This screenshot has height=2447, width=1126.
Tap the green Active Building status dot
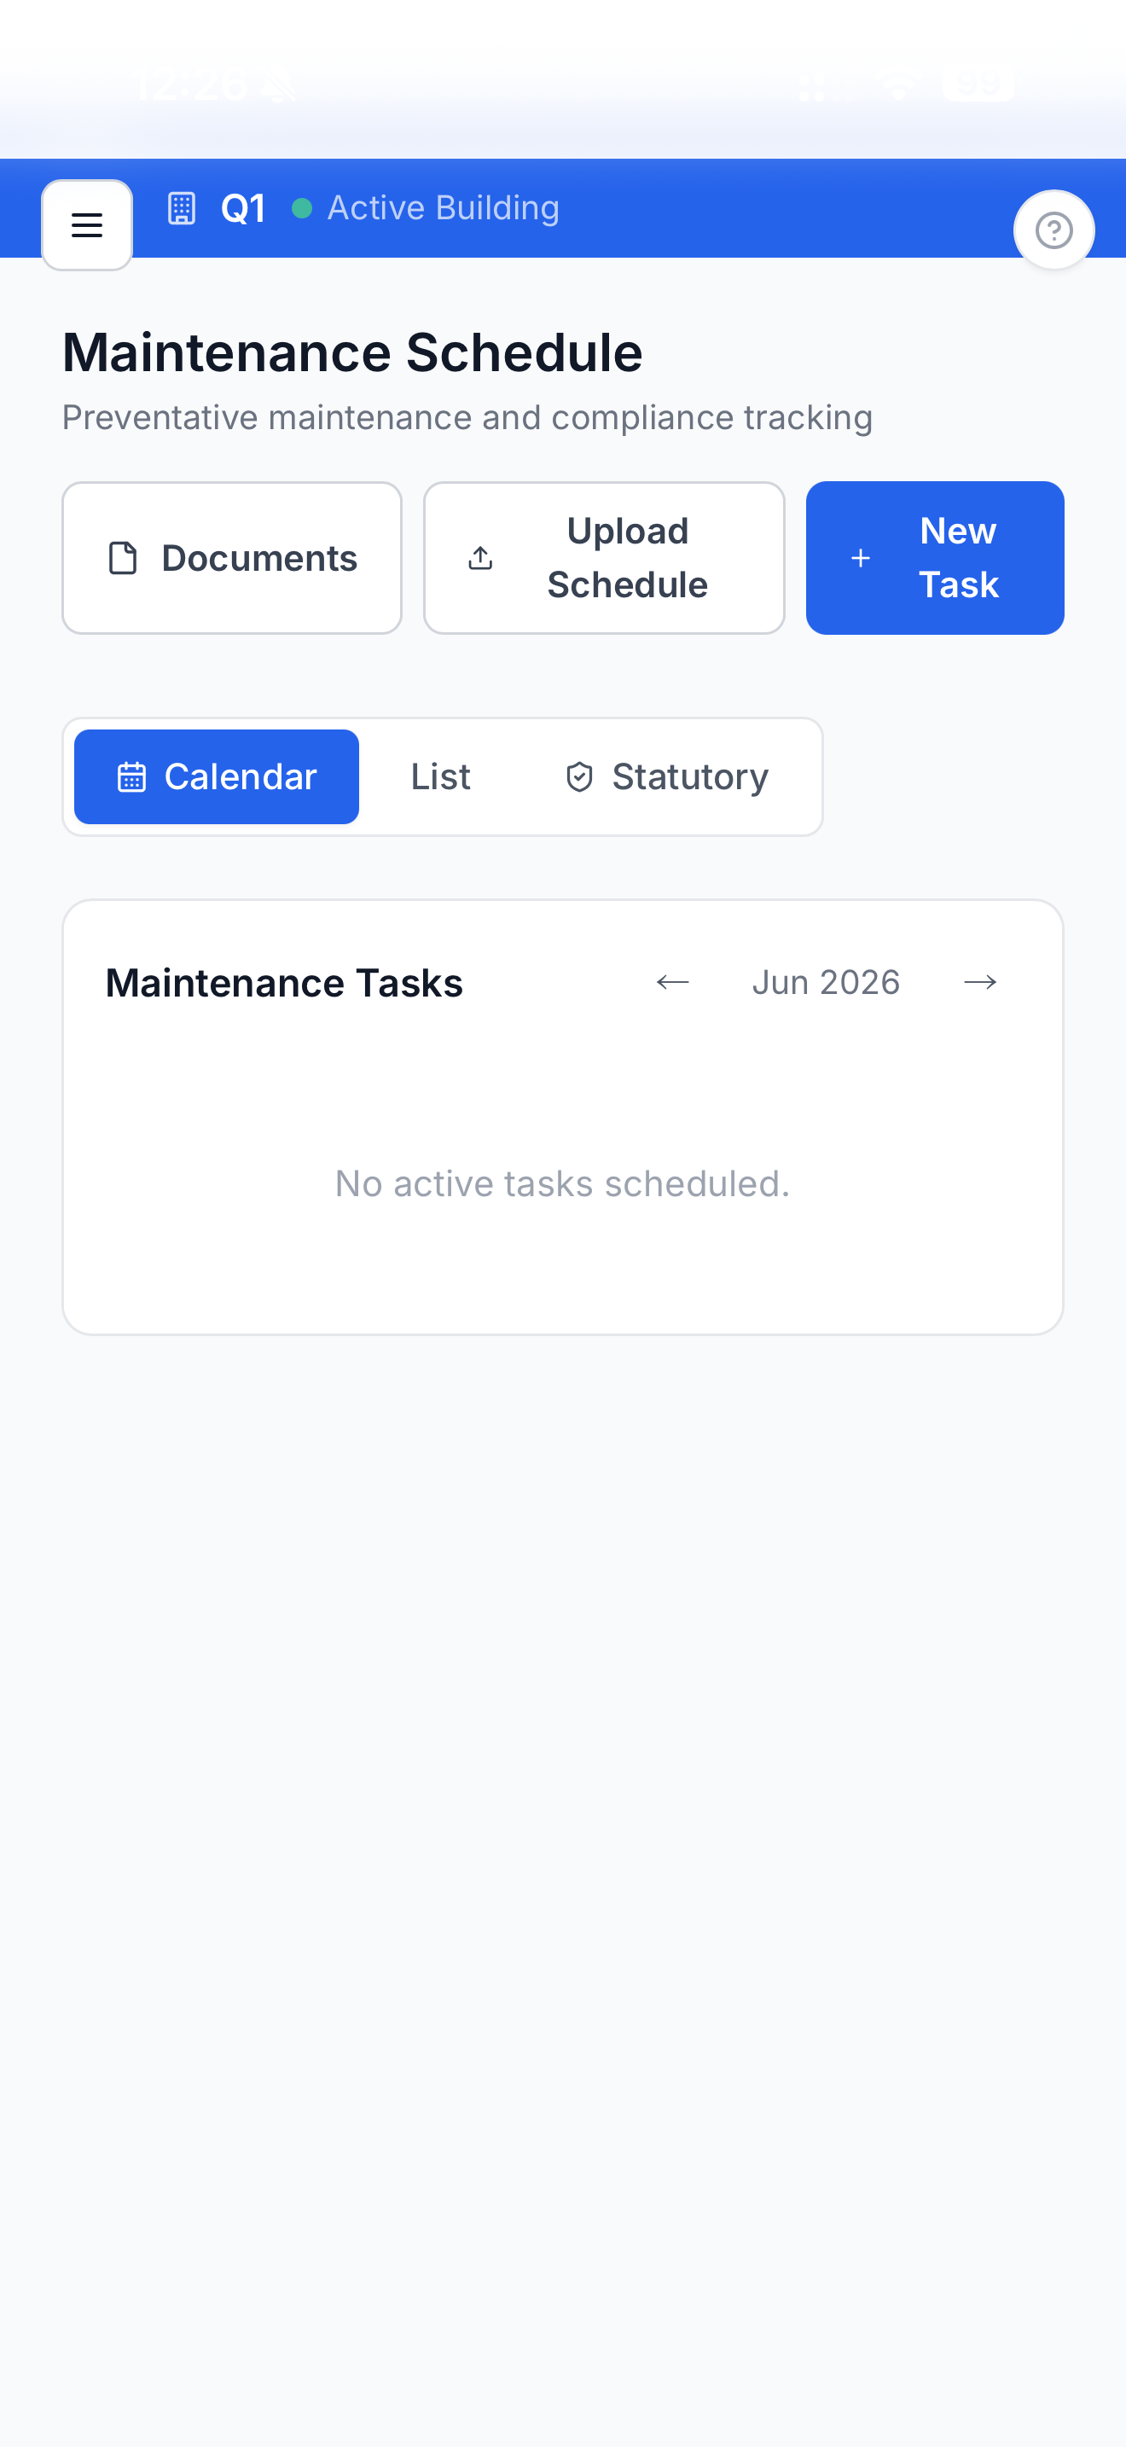(x=302, y=208)
